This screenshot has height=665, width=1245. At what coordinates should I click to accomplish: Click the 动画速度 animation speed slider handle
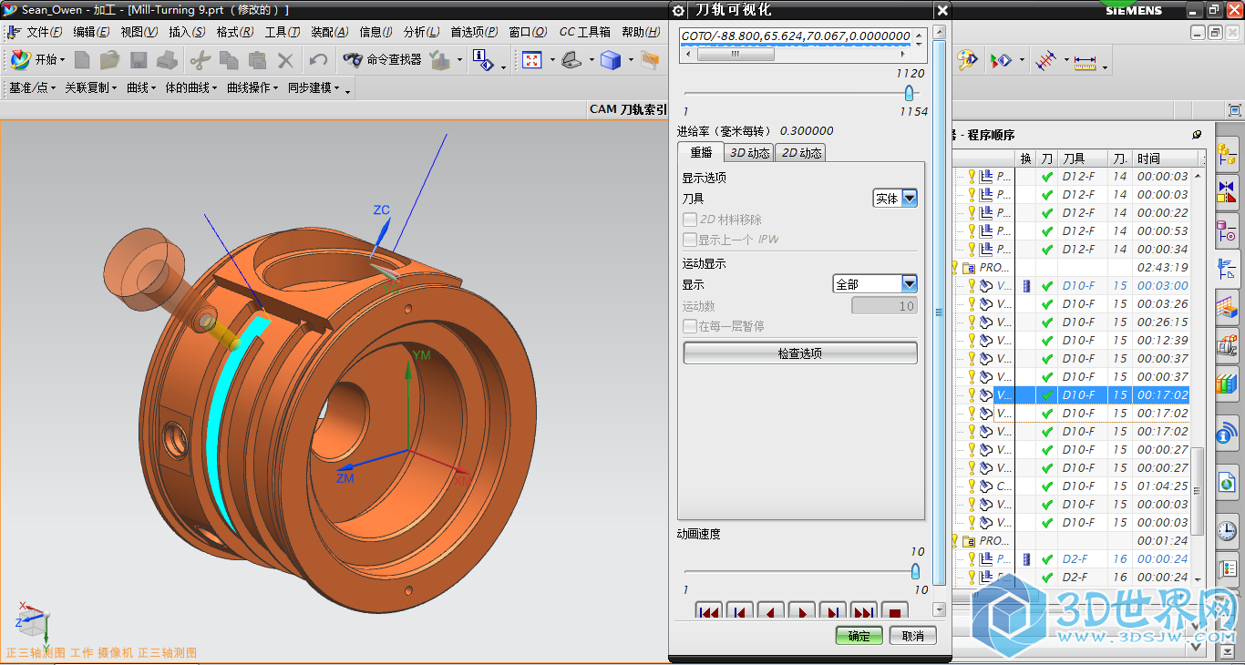pyautogui.click(x=915, y=571)
